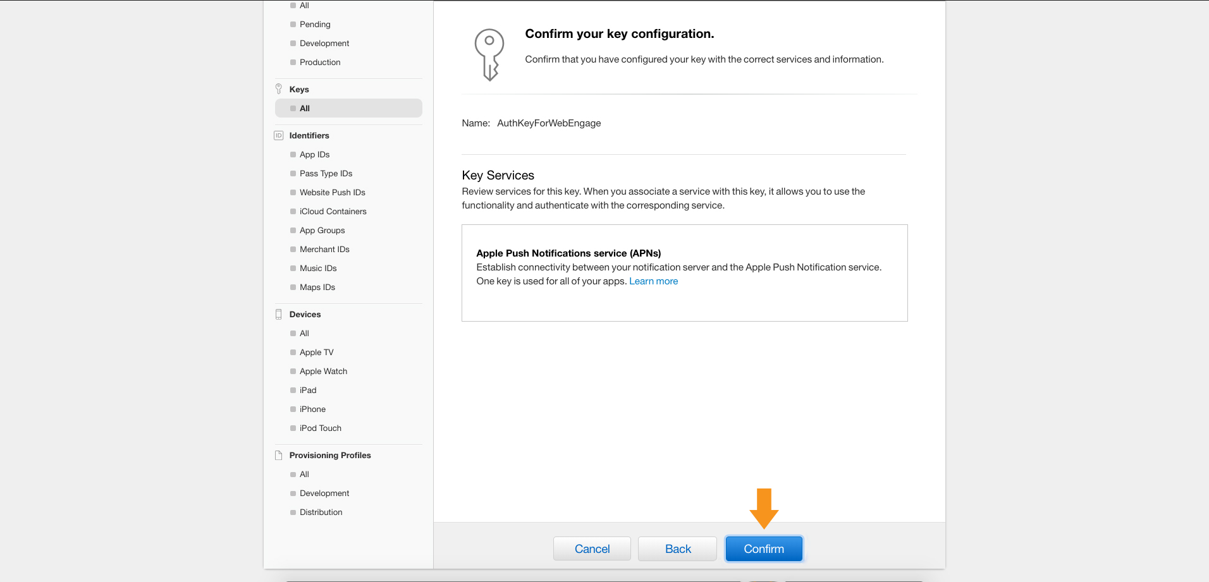1209x582 pixels.
Task: Show iPhone devices
Action: [312, 409]
